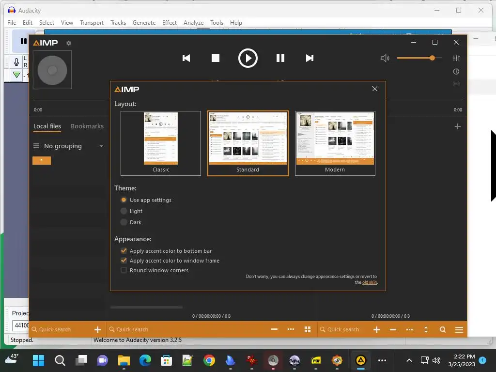Click the AIMP next track button
496x372 pixels.
[310, 58]
